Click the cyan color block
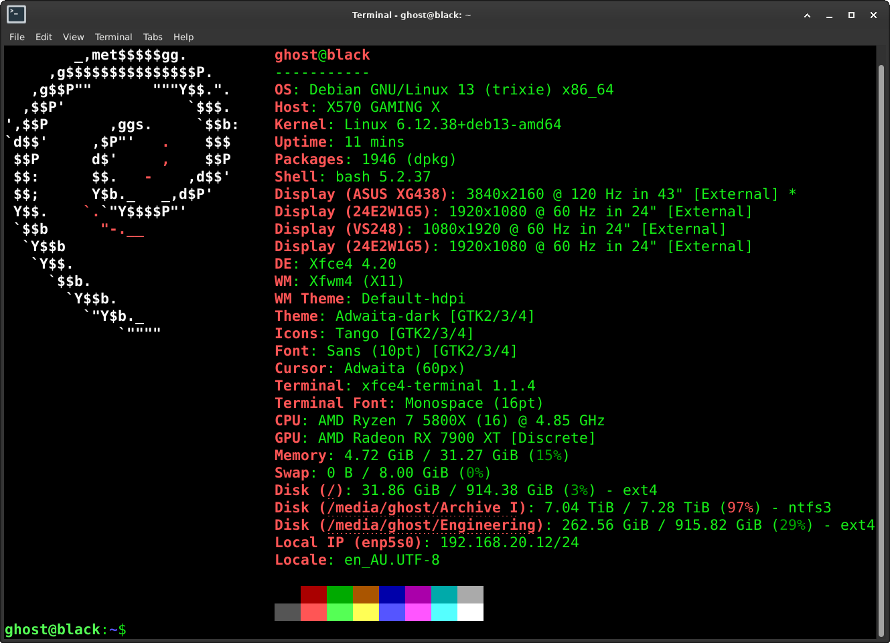This screenshot has height=643, width=890. [444, 612]
